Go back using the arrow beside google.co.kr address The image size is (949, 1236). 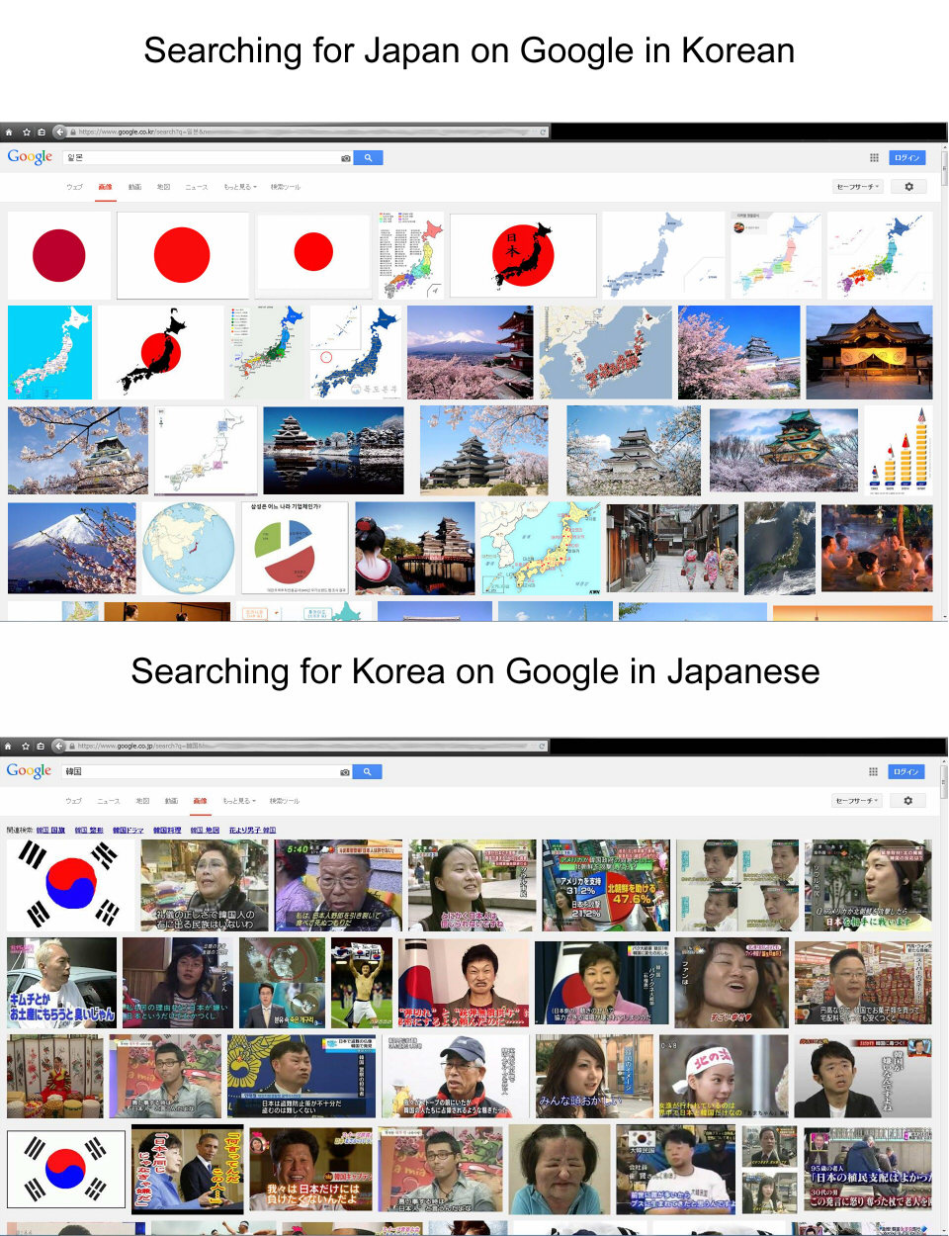point(59,132)
